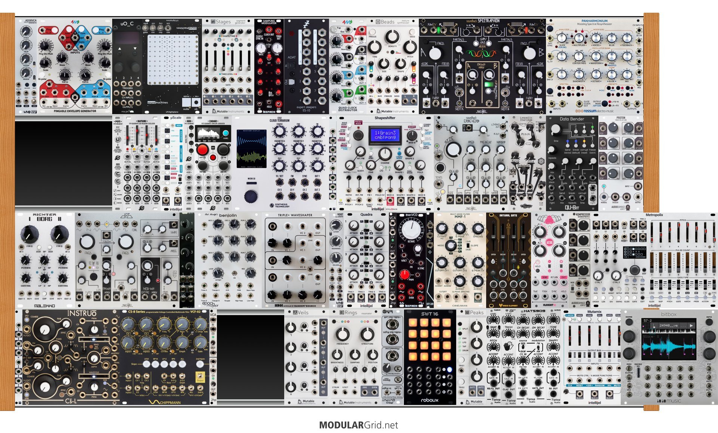Open the uO_C module

(x=127, y=66)
